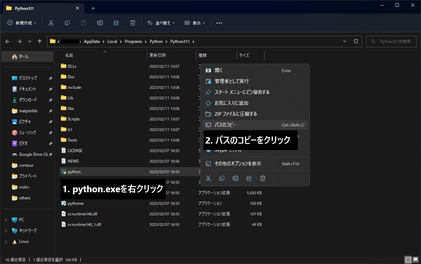Navigate to AppData via the breadcrumb
This screenshot has width=421, height=264.
(x=92, y=41)
